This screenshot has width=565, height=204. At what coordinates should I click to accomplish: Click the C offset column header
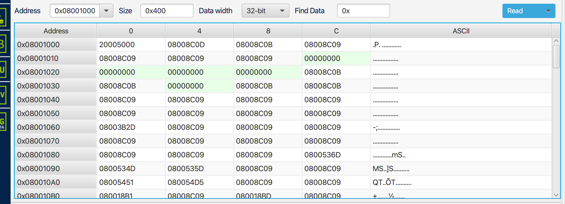[336, 31]
